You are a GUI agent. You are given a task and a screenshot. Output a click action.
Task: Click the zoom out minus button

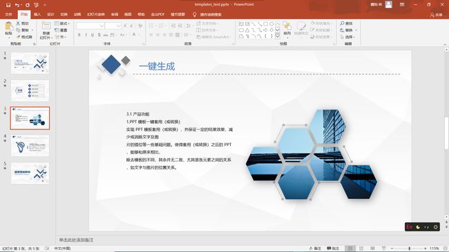coord(392,249)
